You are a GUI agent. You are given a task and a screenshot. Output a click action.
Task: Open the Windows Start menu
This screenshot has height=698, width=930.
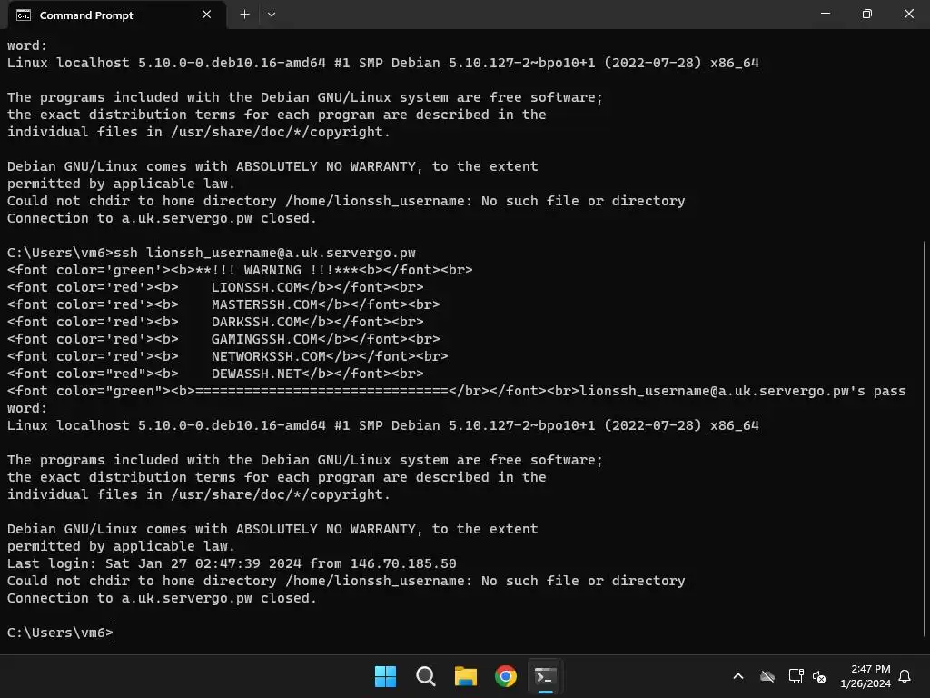385,676
